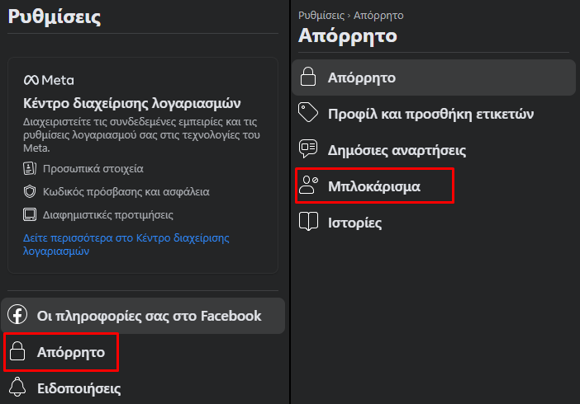This screenshot has height=404, width=580.
Task: Click the shield icon beside password and security
Action: click(30, 191)
